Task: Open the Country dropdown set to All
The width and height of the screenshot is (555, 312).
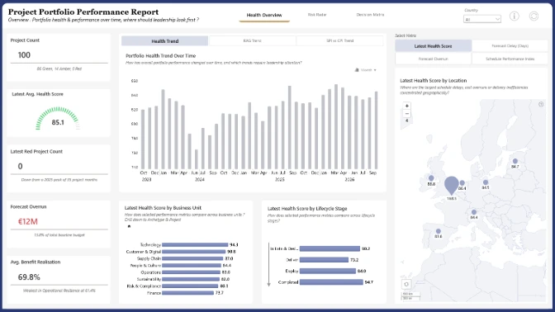Action: tap(482, 19)
